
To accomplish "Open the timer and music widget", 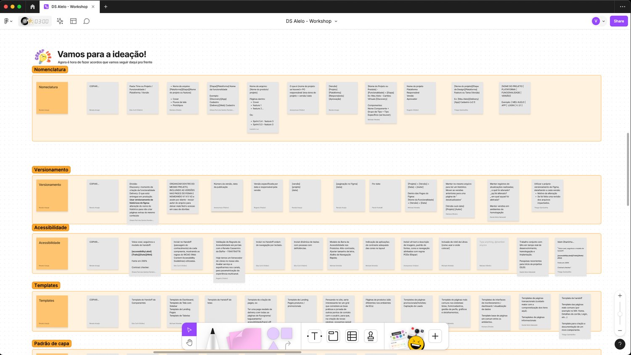I will click(x=35, y=21).
